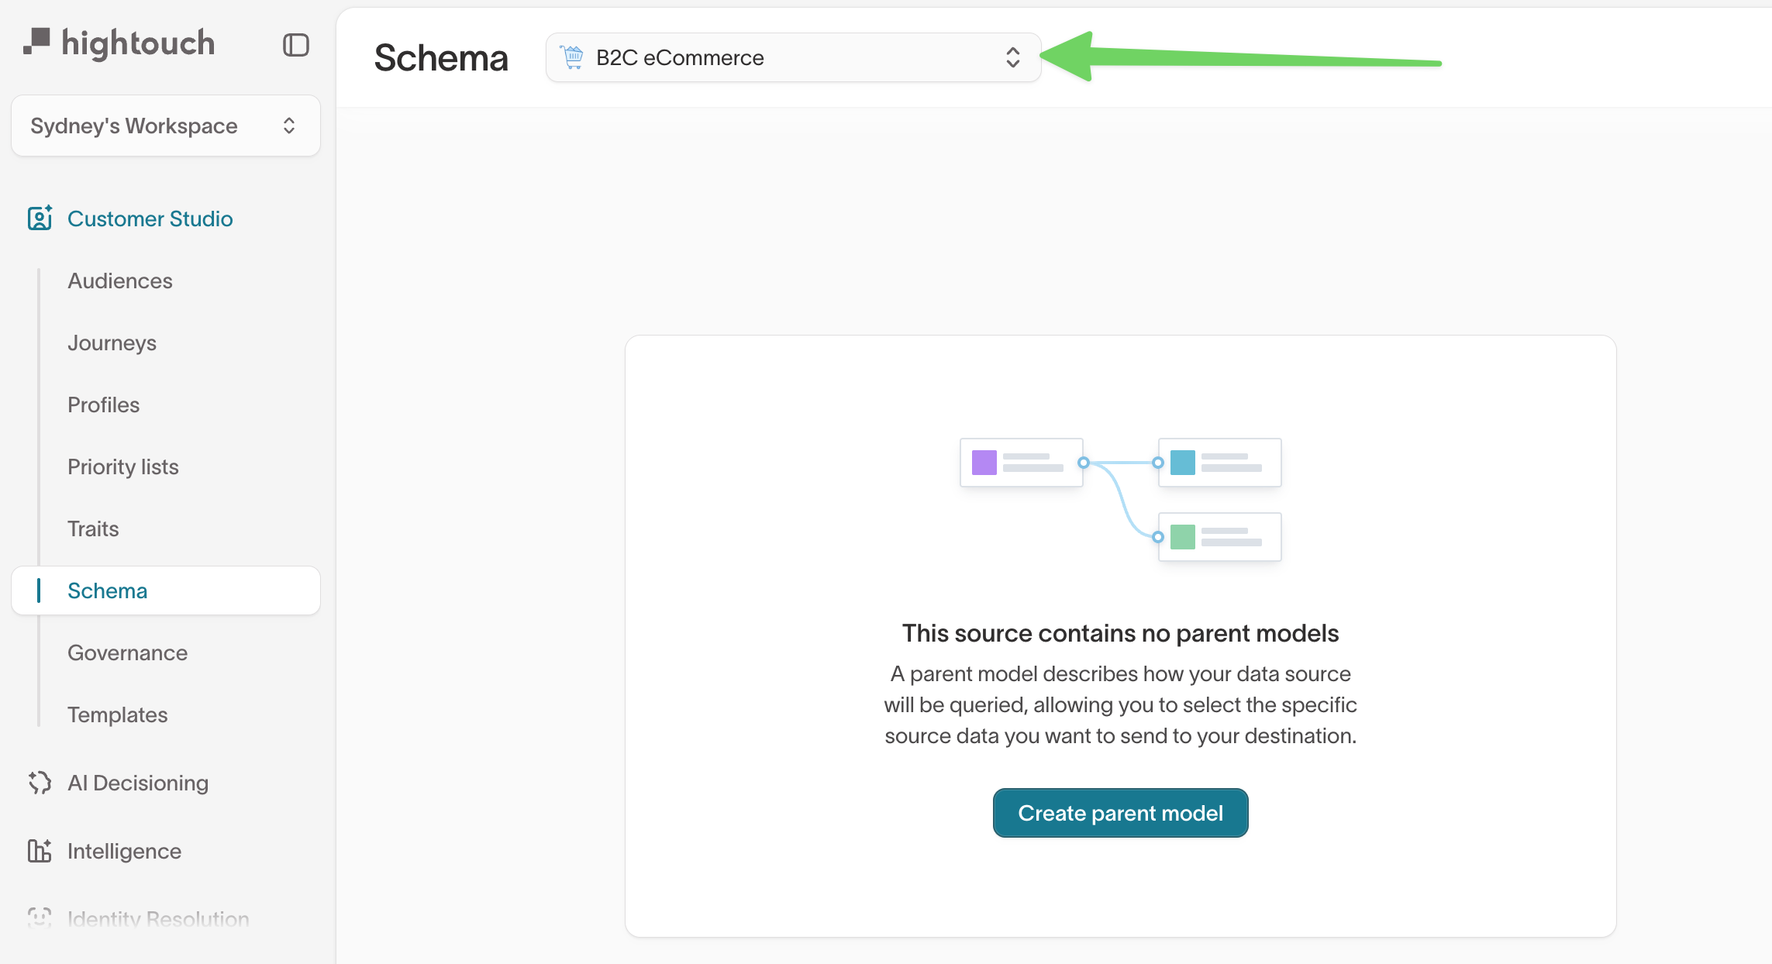Open the Journeys section
The height and width of the screenshot is (964, 1772).
112,343
